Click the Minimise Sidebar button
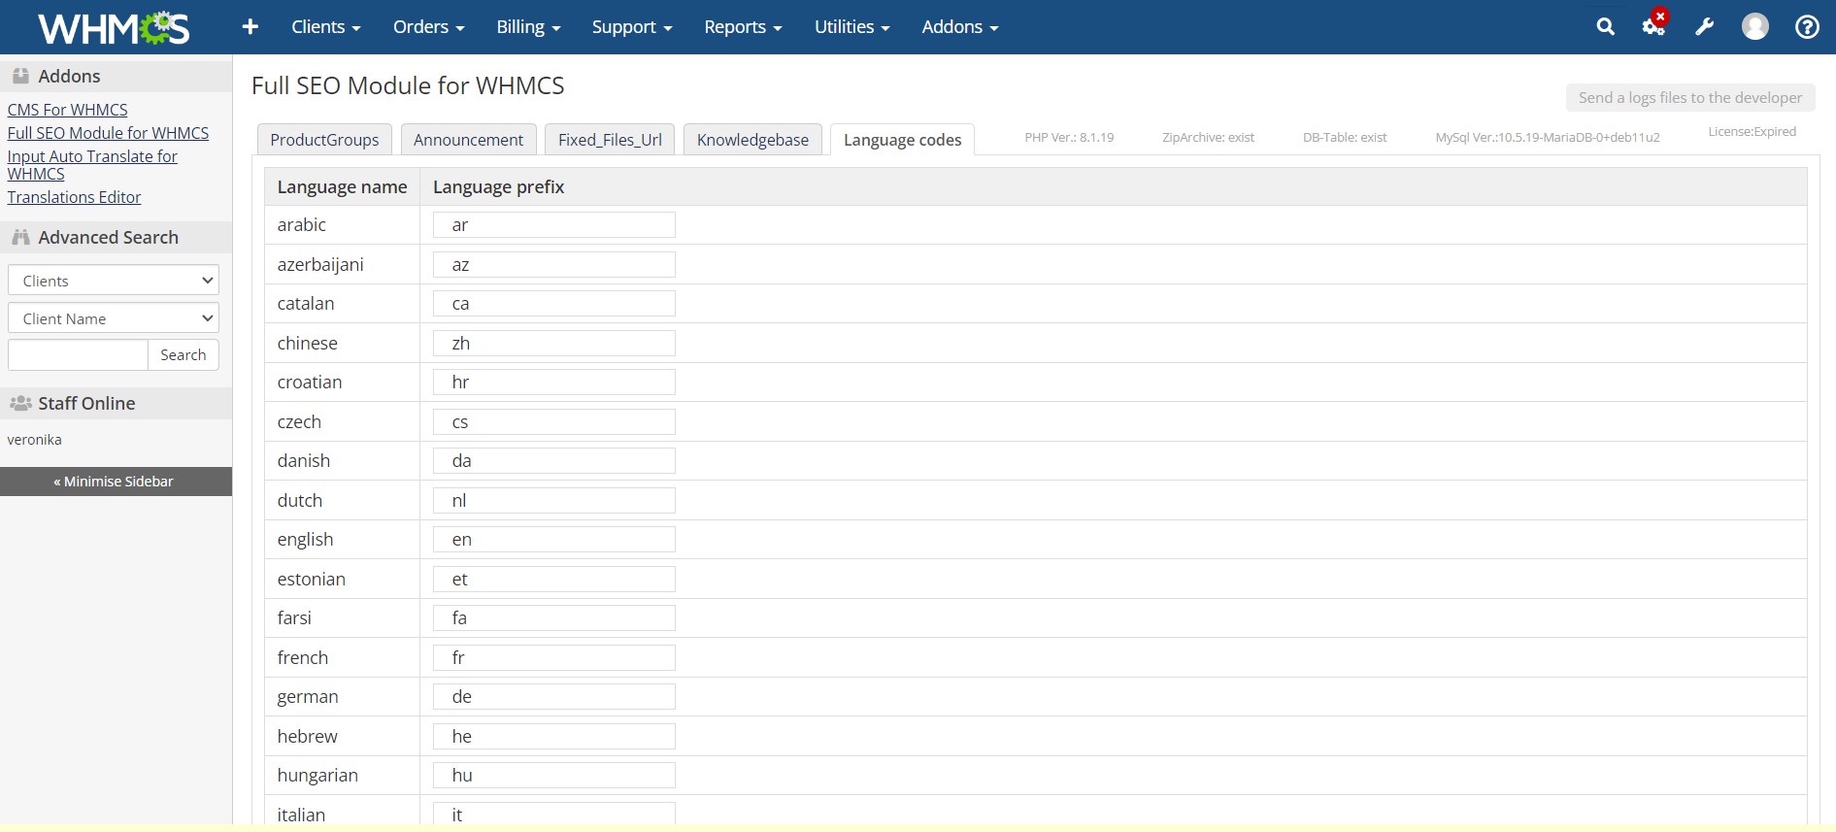 [116, 482]
